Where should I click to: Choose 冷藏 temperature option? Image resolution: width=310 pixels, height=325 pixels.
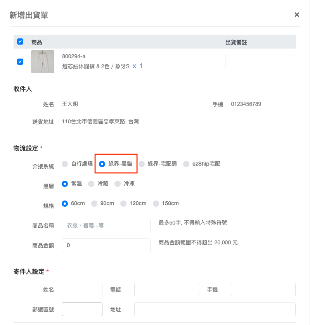click(91, 184)
